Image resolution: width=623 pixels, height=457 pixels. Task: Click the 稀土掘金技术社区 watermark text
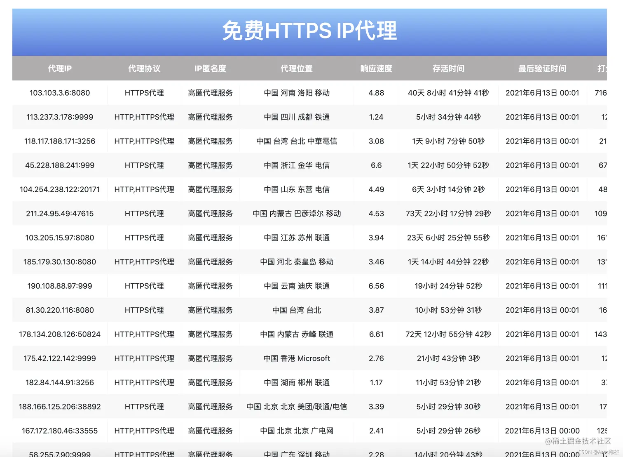click(578, 441)
